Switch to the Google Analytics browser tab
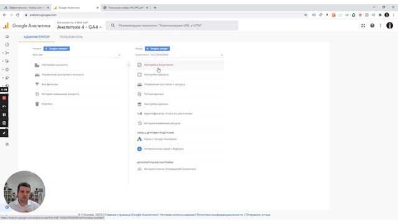The width and height of the screenshot is (398, 224). click(75, 7)
